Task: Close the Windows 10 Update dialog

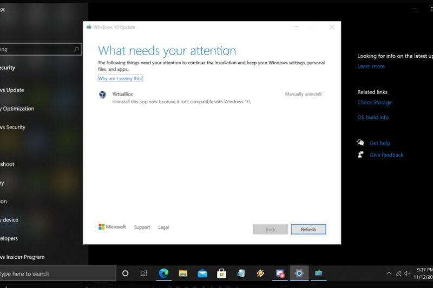Action: (332, 26)
